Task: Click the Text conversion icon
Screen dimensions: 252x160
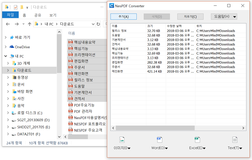Action: pyautogui.click(x=235, y=140)
